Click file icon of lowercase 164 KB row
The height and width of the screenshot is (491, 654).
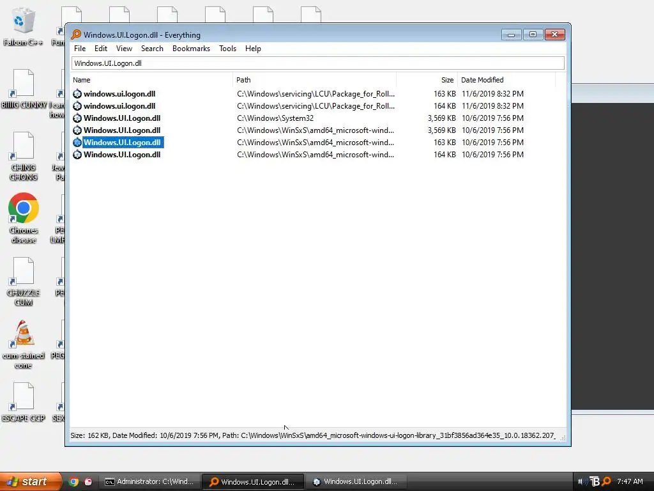click(x=77, y=106)
